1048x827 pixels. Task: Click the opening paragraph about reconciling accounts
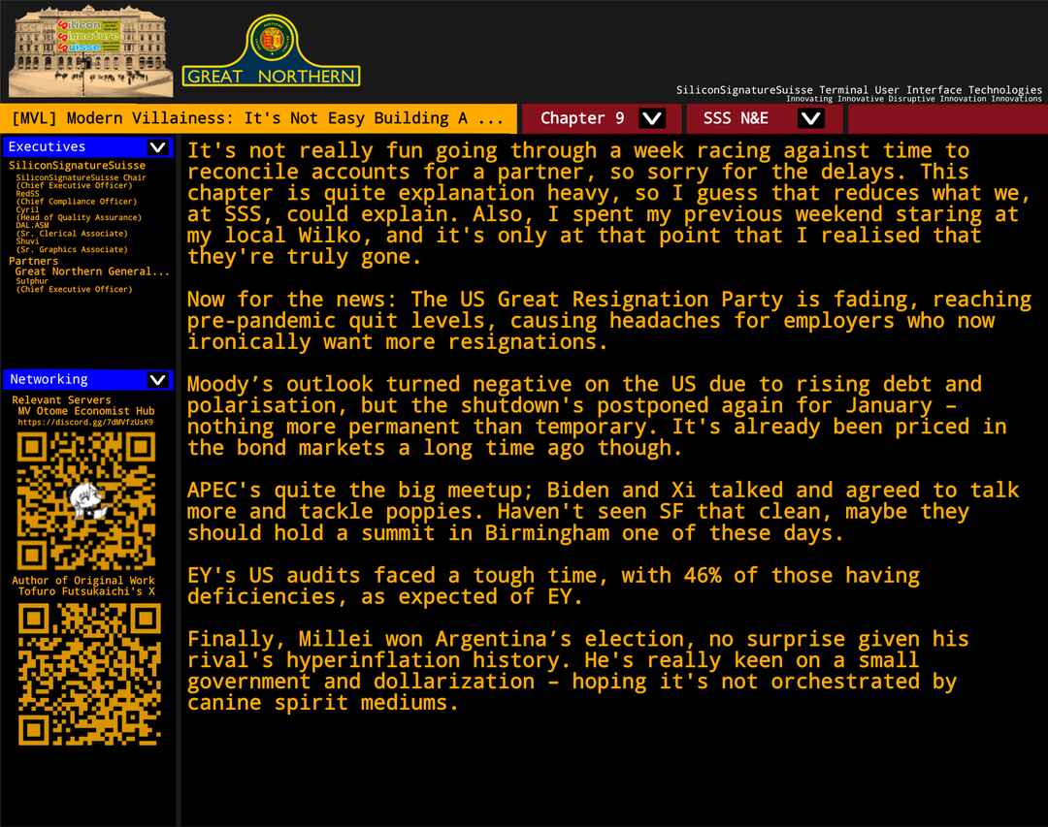point(608,204)
